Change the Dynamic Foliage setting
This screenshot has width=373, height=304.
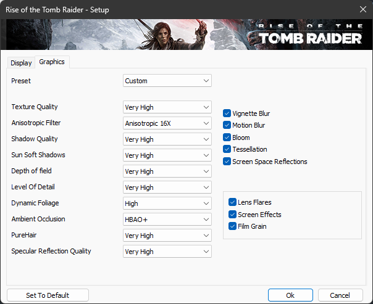tap(167, 203)
